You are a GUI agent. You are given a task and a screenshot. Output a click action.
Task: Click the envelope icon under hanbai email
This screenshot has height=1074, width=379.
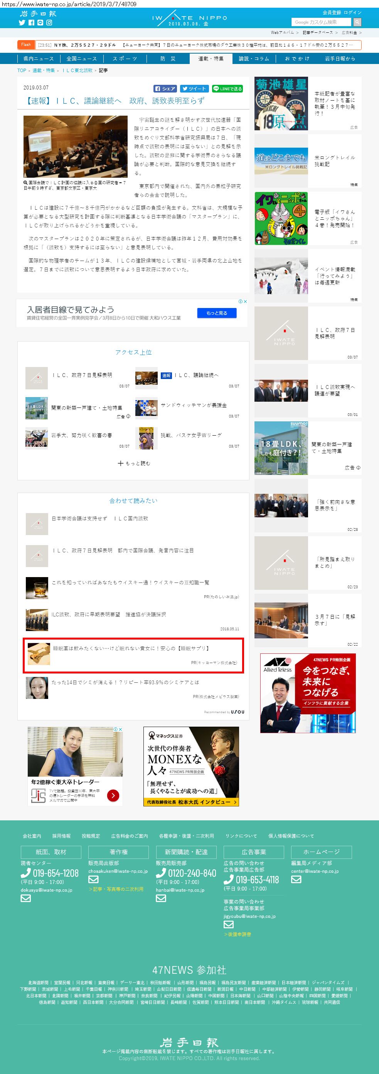tap(161, 898)
